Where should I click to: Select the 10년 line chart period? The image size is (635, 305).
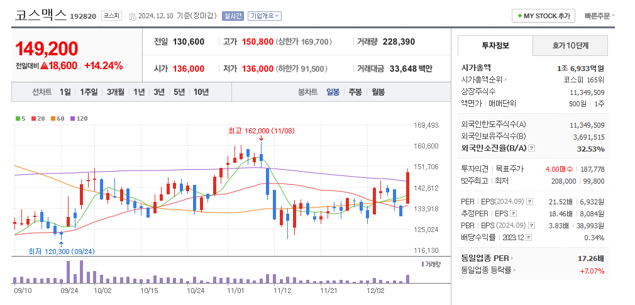pyautogui.click(x=201, y=92)
